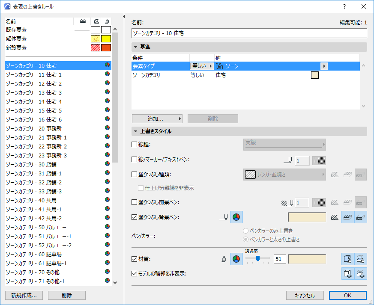Click the 透過率 transparency slider handle
Image resolution: width=374 pixels, height=305 pixels.
[x=258, y=258]
